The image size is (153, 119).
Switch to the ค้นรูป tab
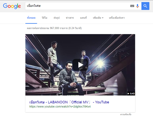(57, 18)
